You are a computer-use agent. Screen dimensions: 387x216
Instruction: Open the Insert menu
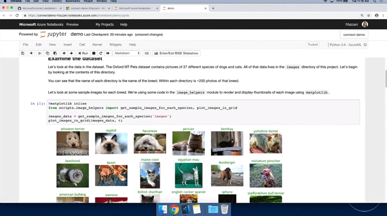(x=68, y=44)
